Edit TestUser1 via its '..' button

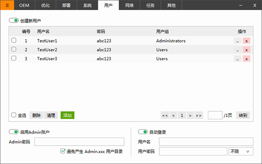[x=237, y=41]
